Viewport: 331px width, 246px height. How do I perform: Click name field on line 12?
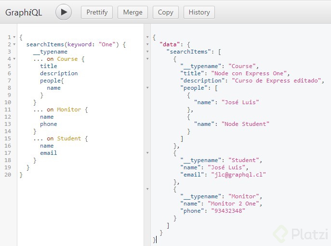coord(47,117)
